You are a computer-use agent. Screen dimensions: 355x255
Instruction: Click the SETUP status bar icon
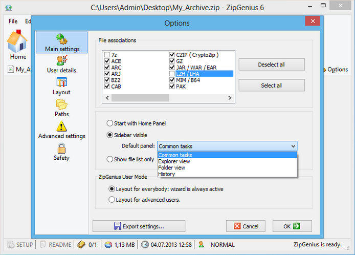pyautogui.click(x=11, y=245)
